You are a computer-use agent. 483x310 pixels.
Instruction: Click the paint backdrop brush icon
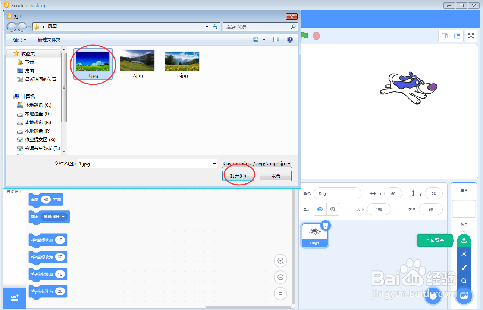464,267
